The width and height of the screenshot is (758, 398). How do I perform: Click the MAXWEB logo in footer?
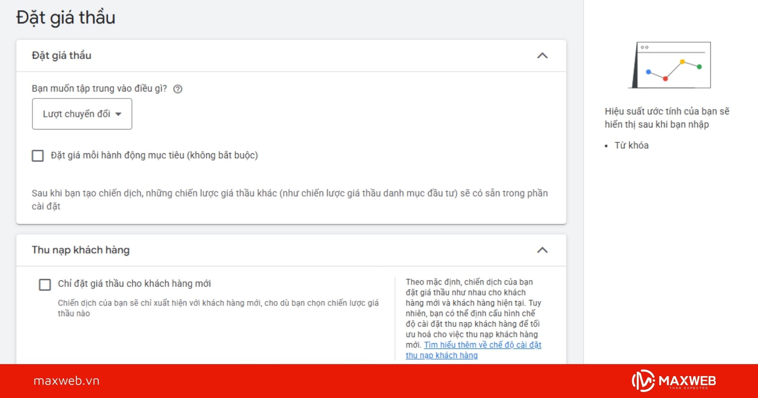point(674,381)
